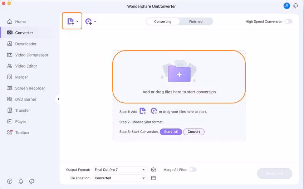This screenshot has width=304, height=189.
Task: Click the Step 1 add files icon
Action: [x=143, y=111]
